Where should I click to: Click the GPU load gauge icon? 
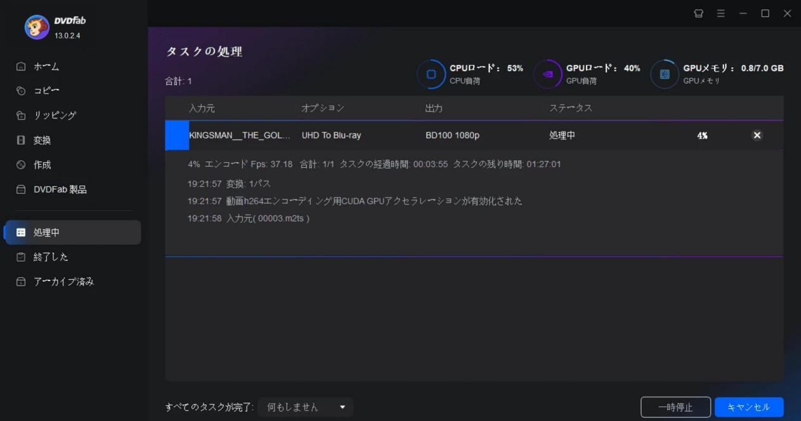point(548,74)
